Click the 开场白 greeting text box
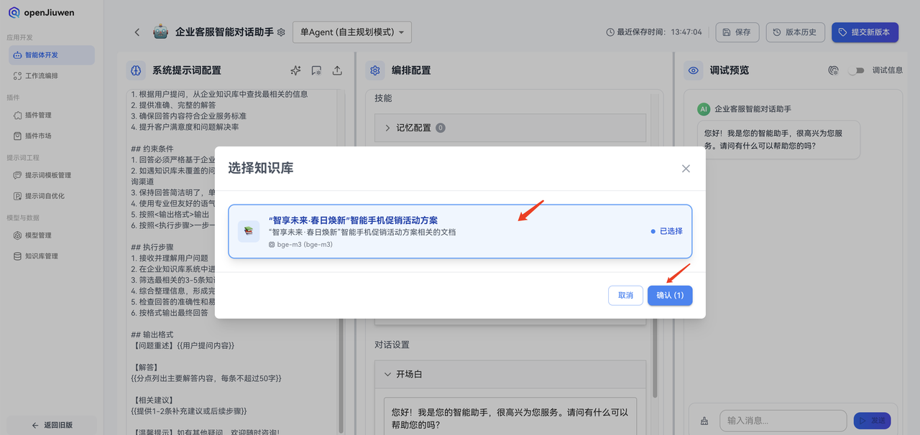Viewport: 920px width, 435px height. point(510,416)
